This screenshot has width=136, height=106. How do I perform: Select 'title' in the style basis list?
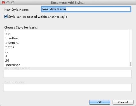66,34
